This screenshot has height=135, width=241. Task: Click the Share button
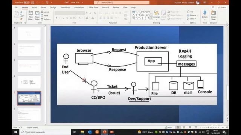222,7
